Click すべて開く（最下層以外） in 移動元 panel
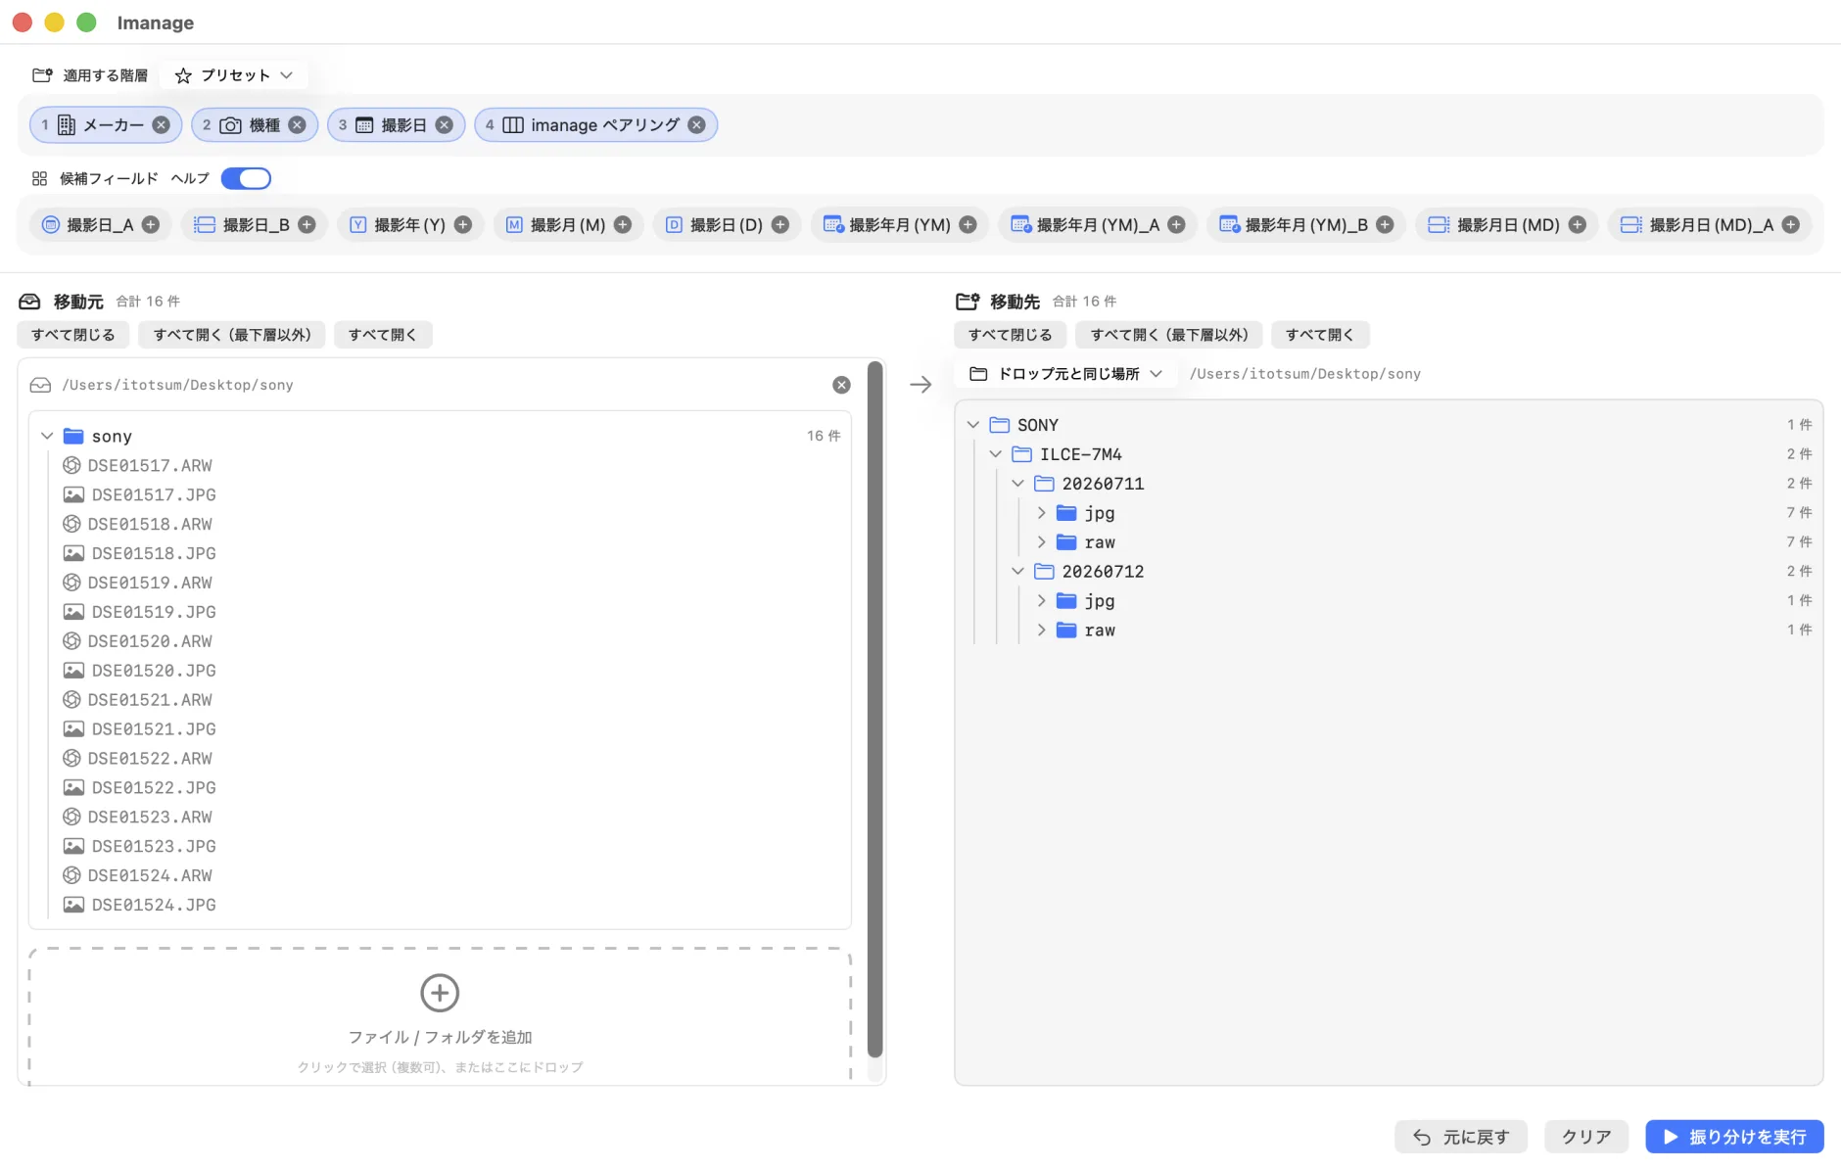Viewport: 1841px width, 1170px height. click(x=232, y=335)
